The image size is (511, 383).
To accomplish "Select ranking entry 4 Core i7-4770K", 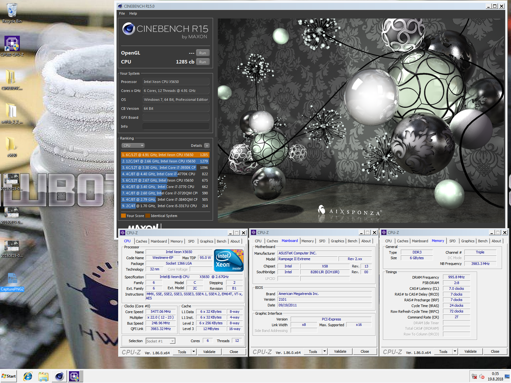I will coord(165,174).
